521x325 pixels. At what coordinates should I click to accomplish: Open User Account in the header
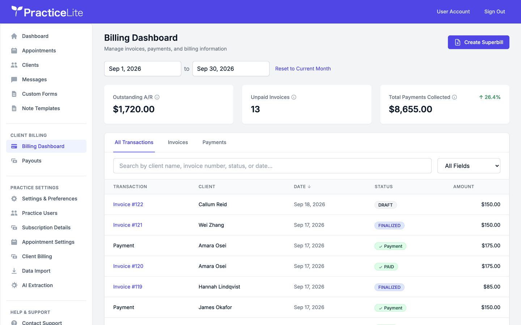click(453, 12)
